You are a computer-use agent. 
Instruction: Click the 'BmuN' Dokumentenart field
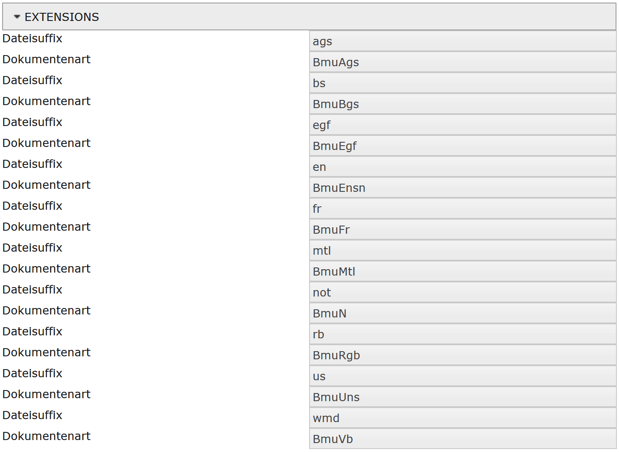click(x=463, y=314)
